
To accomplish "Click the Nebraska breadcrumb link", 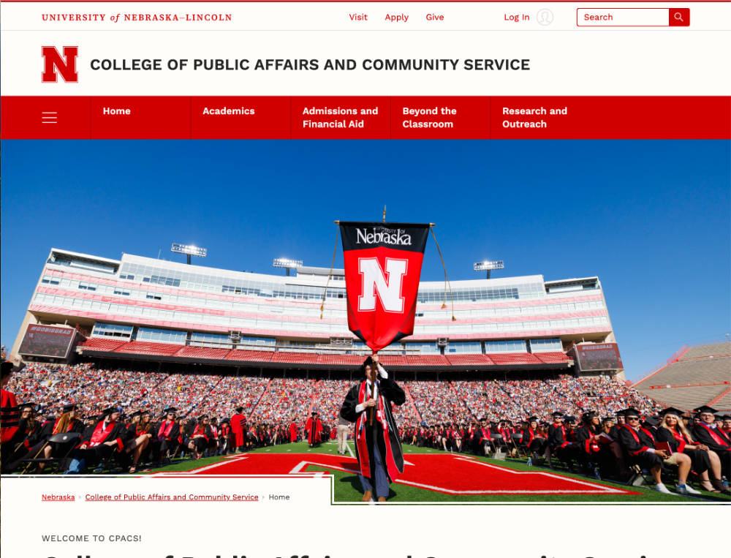I will (58, 497).
